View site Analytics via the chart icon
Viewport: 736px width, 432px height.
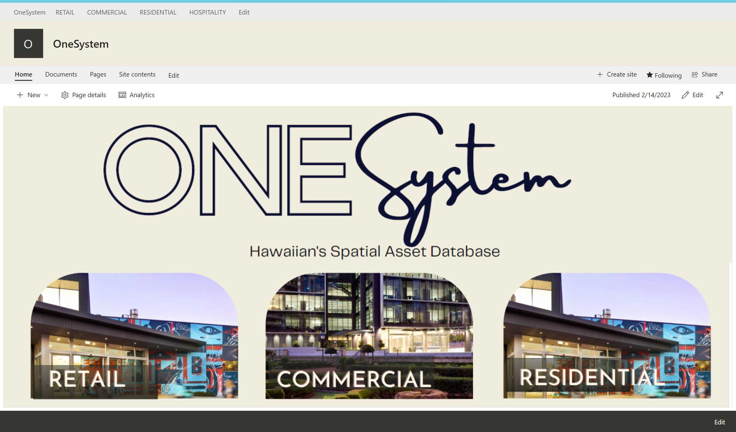(x=122, y=95)
